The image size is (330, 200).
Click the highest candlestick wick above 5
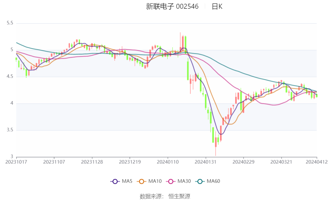pyautogui.click(x=180, y=42)
